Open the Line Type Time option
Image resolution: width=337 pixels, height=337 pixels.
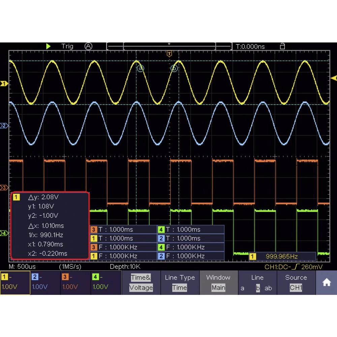click(180, 283)
